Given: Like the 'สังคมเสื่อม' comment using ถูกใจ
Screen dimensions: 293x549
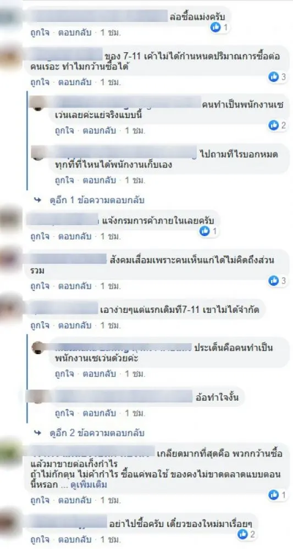Looking at the screenshot, I should pyautogui.click(x=40, y=285).
